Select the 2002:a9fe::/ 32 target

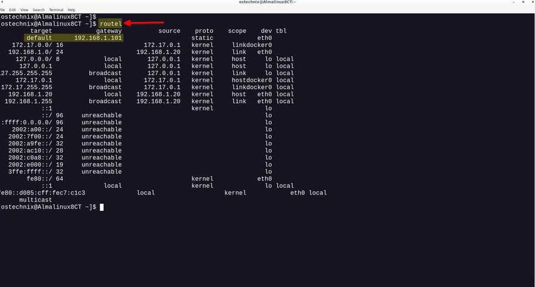[x=36, y=143]
